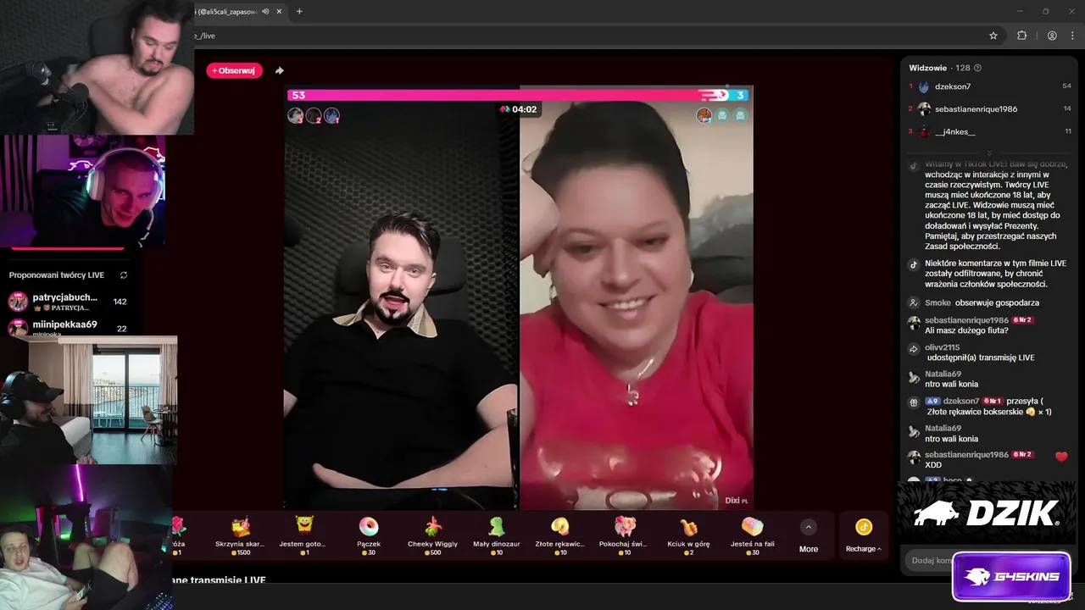Image resolution: width=1085 pixels, height=610 pixels.
Task: Open suggested creator miinipekkaa69 live
Action: pos(68,327)
